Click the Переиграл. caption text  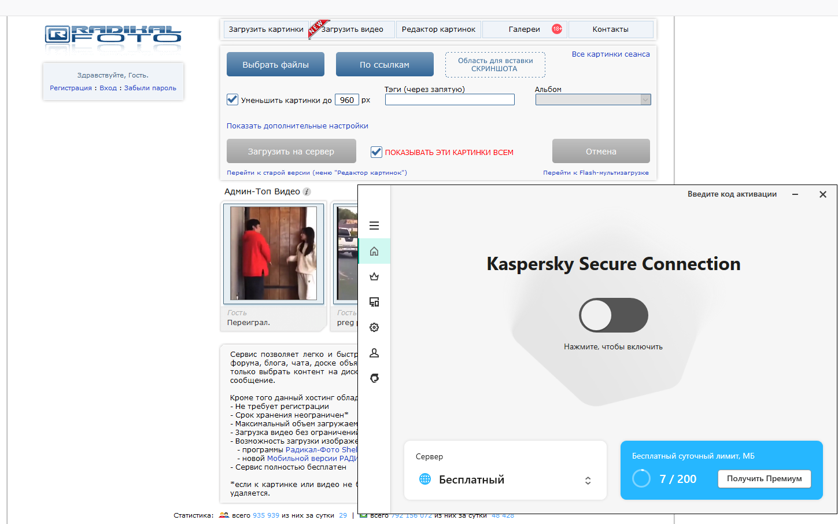[249, 322]
